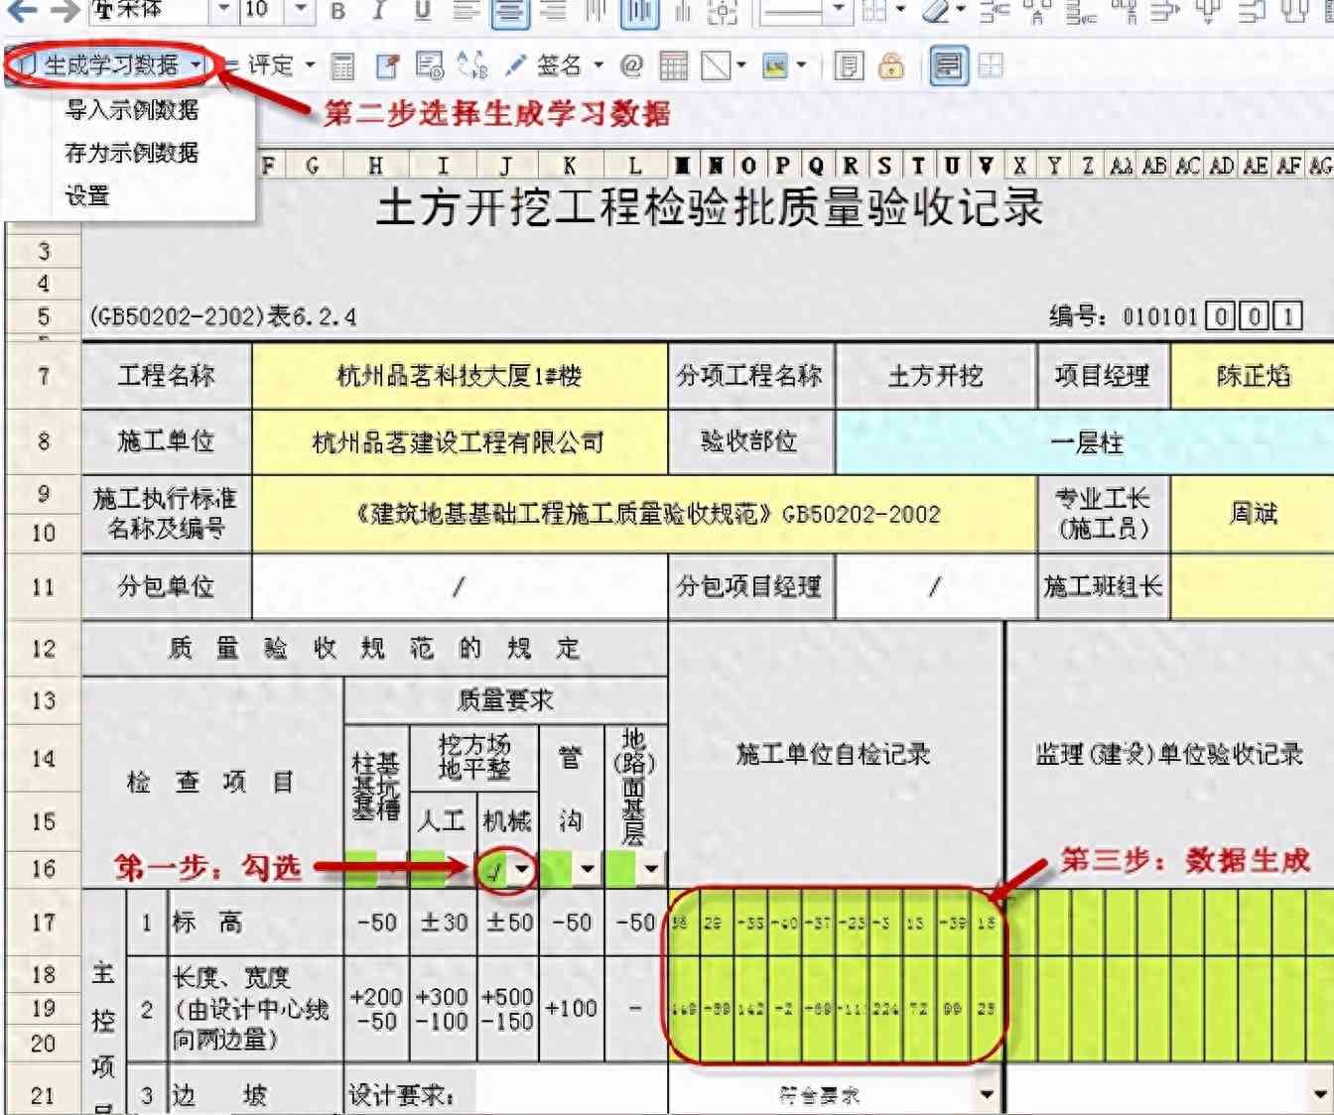
Task: Click the 杭州品茗建设工程有限公司 cell
Action: (460, 442)
